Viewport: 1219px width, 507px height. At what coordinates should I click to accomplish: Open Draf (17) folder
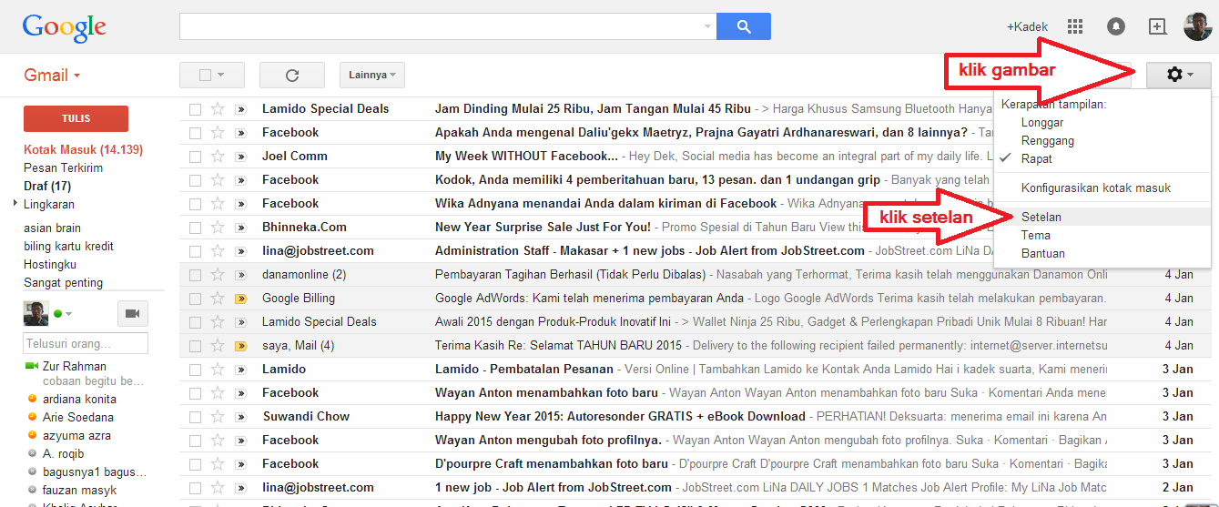pos(47,187)
